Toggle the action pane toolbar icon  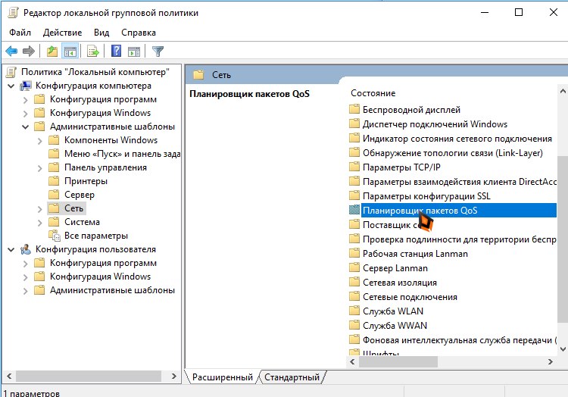click(134, 51)
